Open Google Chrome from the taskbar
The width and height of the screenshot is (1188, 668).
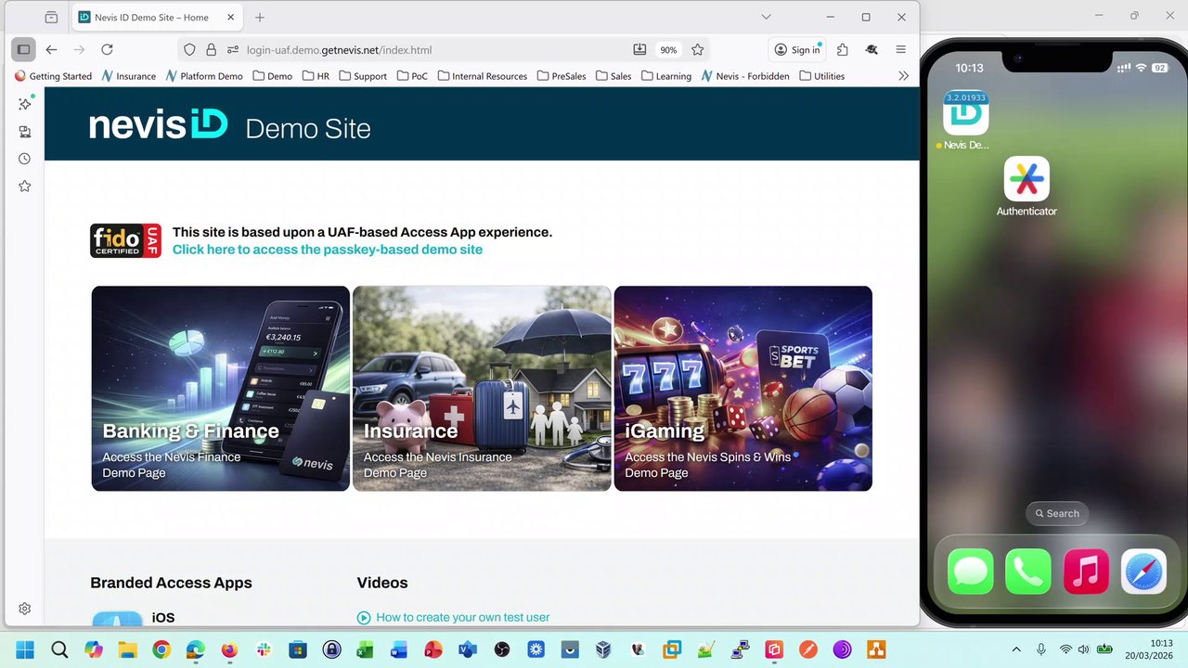pyautogui.click(x=161, y=649)
